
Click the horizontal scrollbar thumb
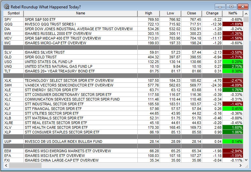pos(25,165)
